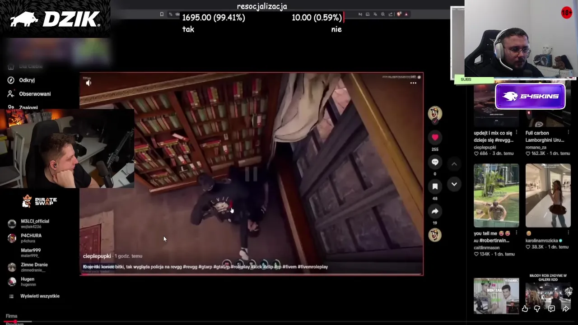578x325 pixels.
Task: Click the DZIK logo banner
Action: [x=55, y=19]
